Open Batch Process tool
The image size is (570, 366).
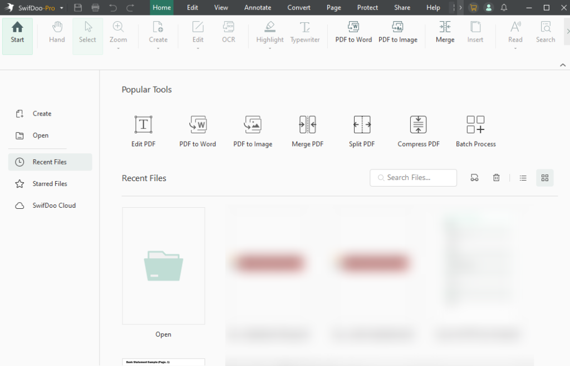click(x=475, y=131)
